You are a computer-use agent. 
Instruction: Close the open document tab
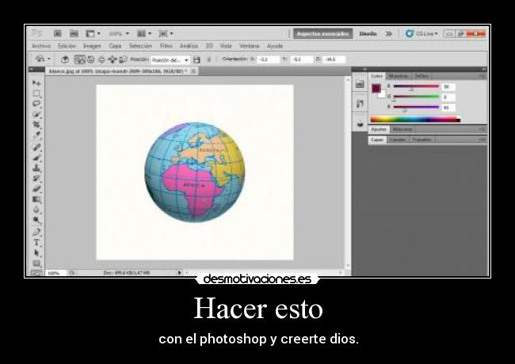click(193, 71)
